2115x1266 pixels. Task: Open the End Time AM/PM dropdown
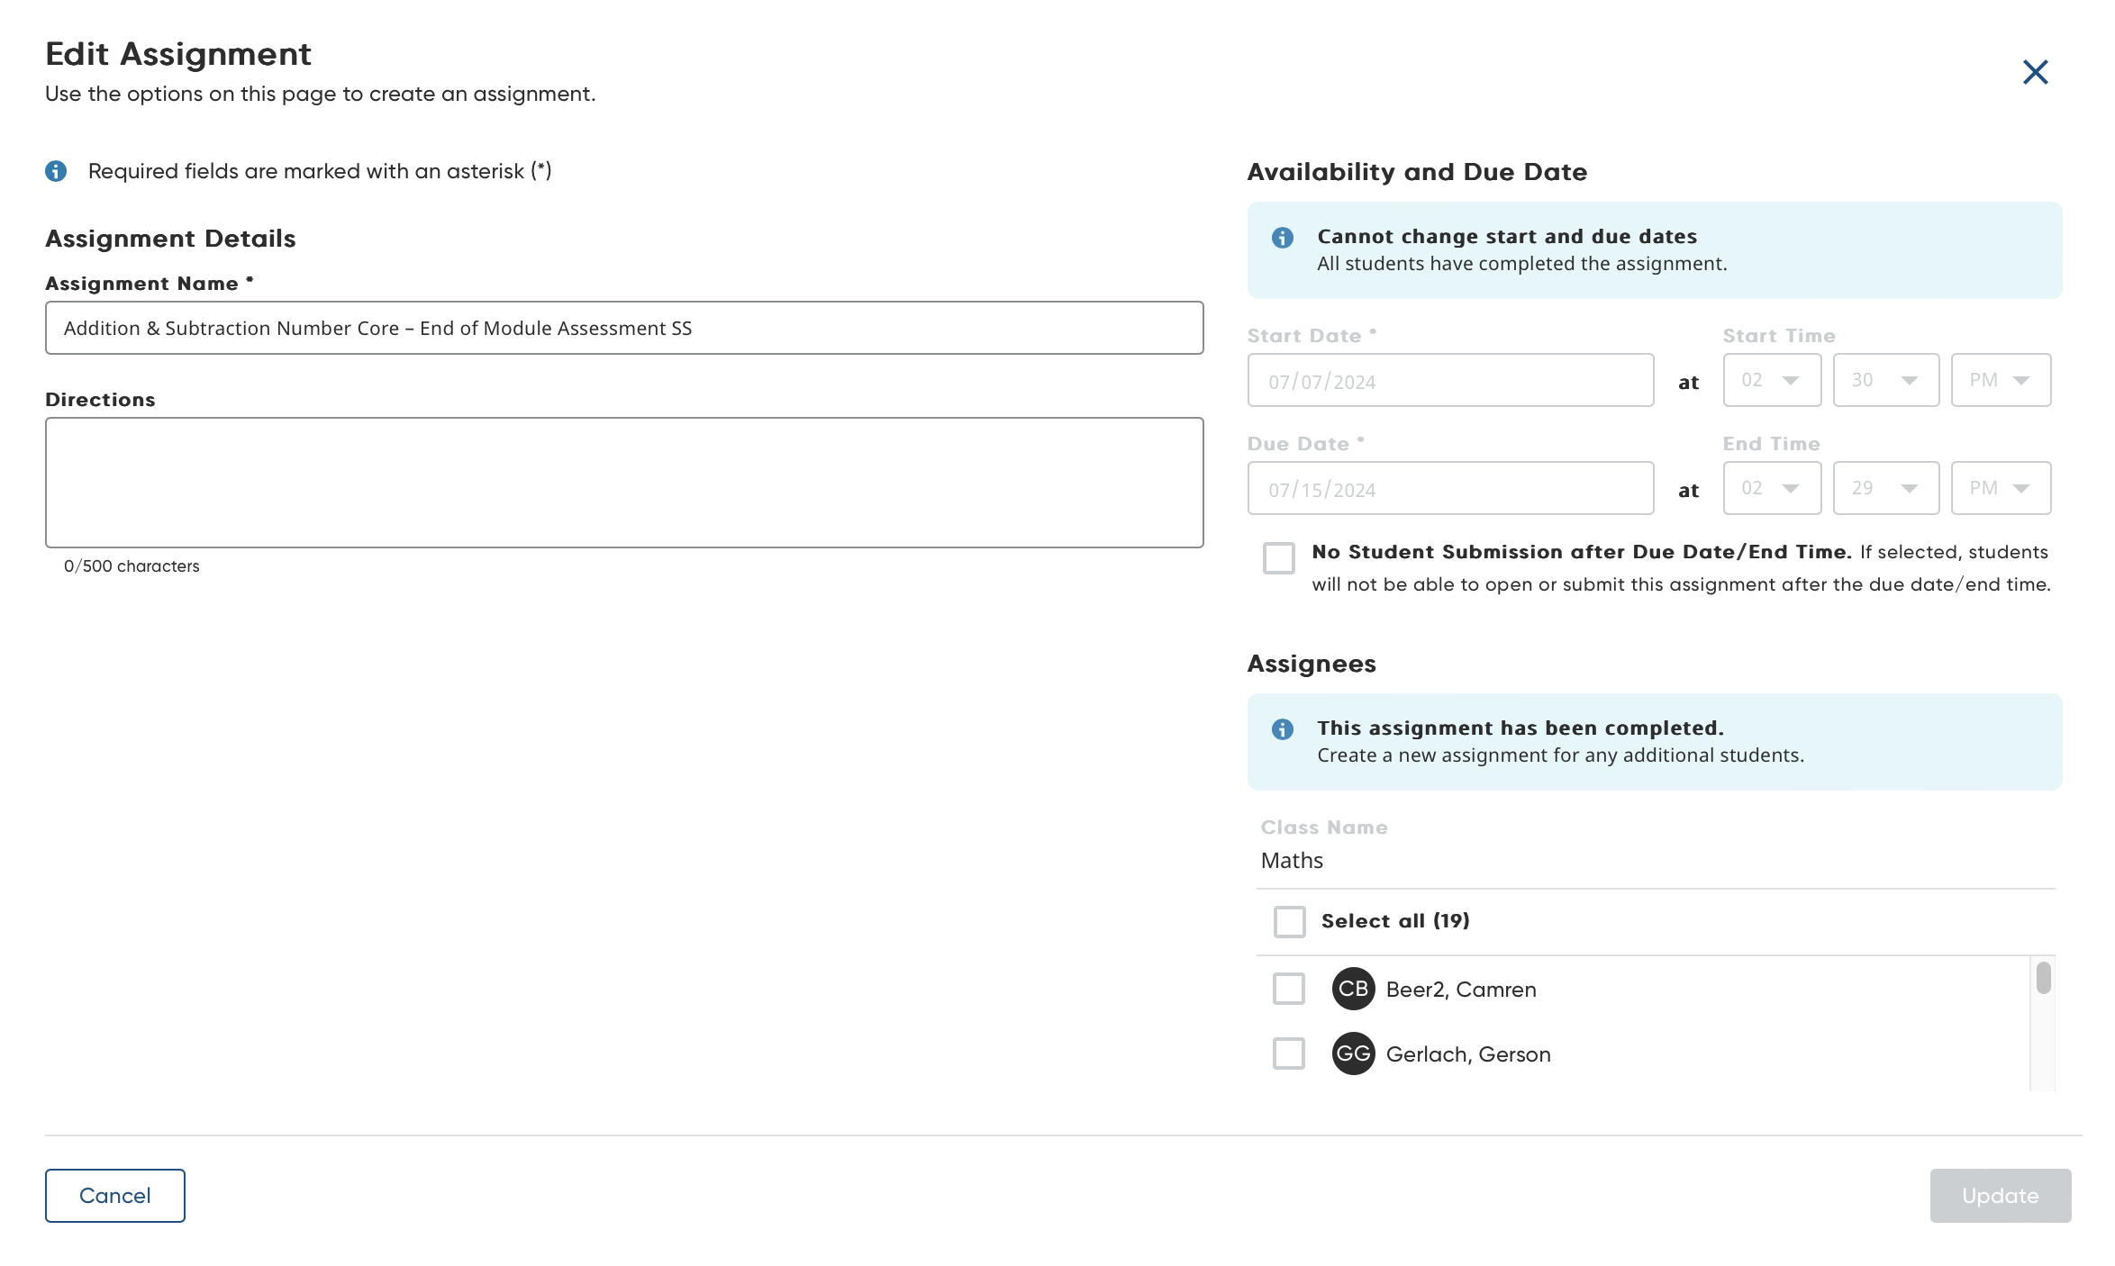[2000, 488]
